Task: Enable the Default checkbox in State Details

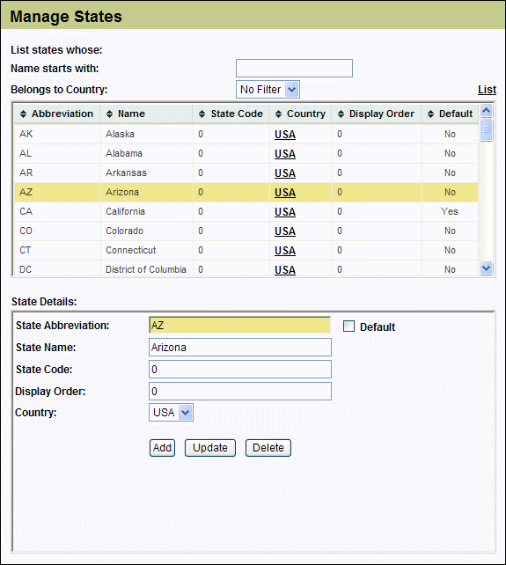Action: click(348, 327)
